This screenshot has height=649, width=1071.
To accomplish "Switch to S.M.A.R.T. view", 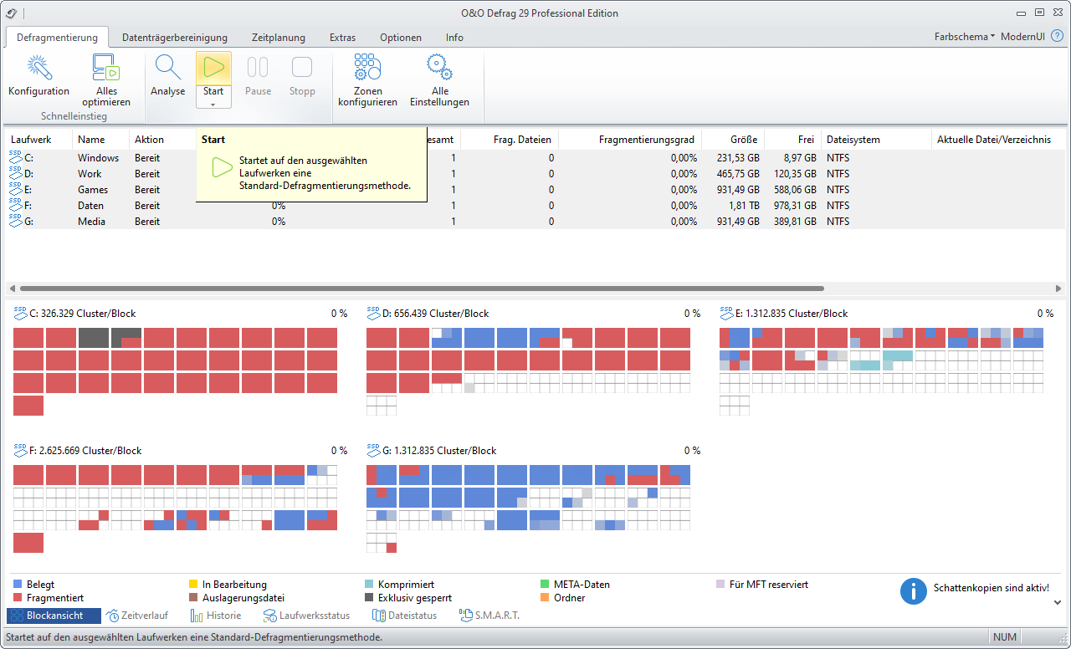I will tap(489, 616).
